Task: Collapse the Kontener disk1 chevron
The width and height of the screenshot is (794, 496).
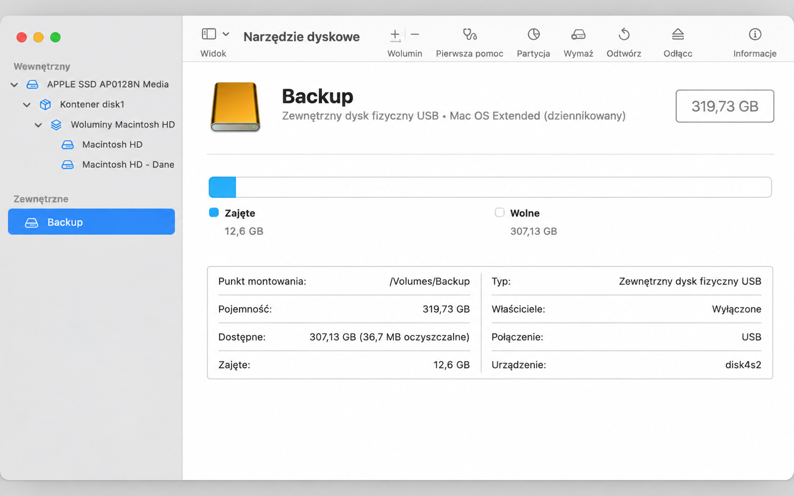Action: tap(27, 104)
